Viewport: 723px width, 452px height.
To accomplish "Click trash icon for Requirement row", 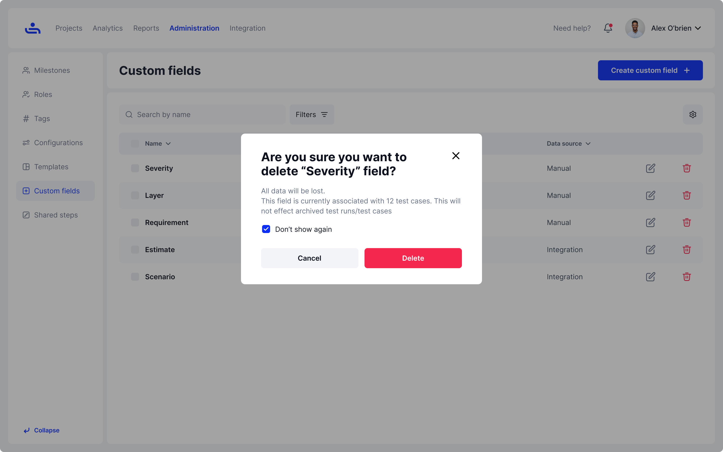I will point(687,223).
